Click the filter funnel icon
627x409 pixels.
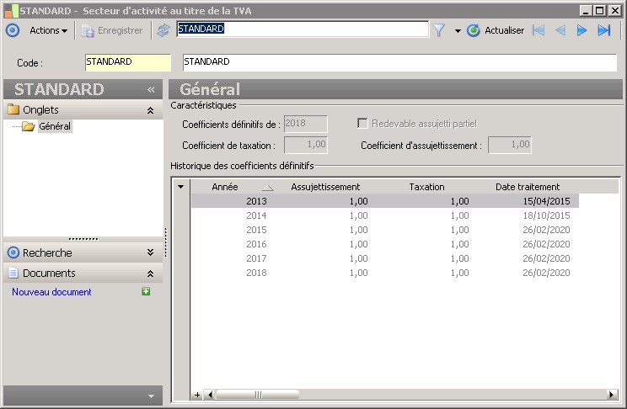tap(439, 30)
